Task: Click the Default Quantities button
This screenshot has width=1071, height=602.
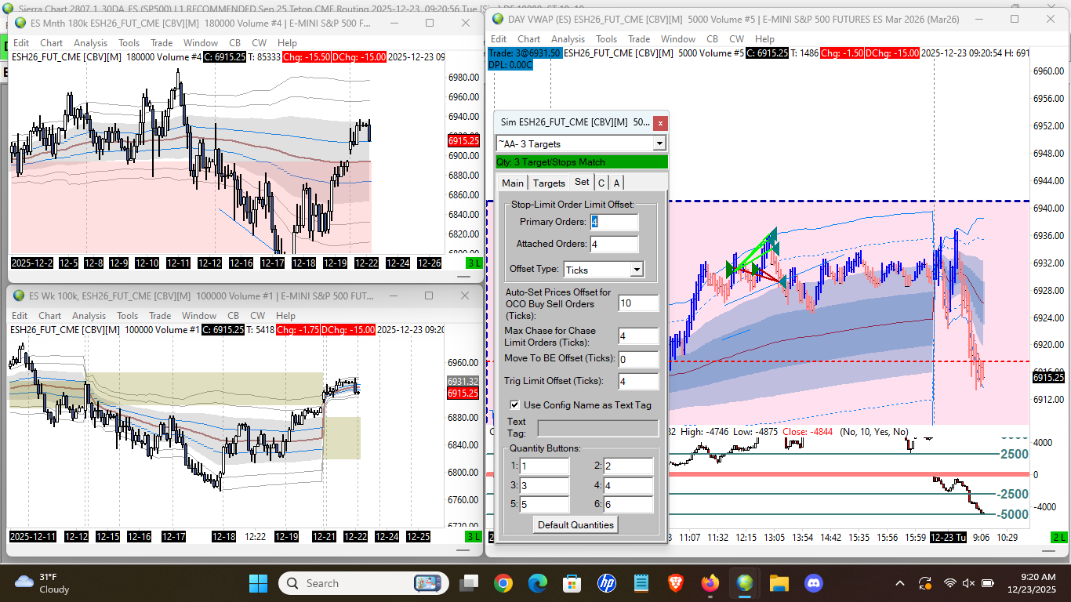Action: click(x=575, y=524)
